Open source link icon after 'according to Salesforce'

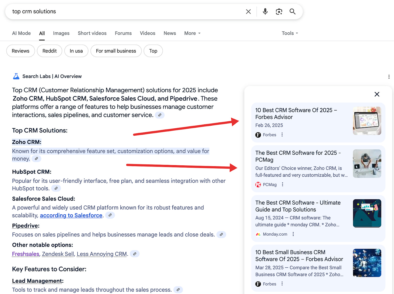pyautogui.click(x=110, y=215)
